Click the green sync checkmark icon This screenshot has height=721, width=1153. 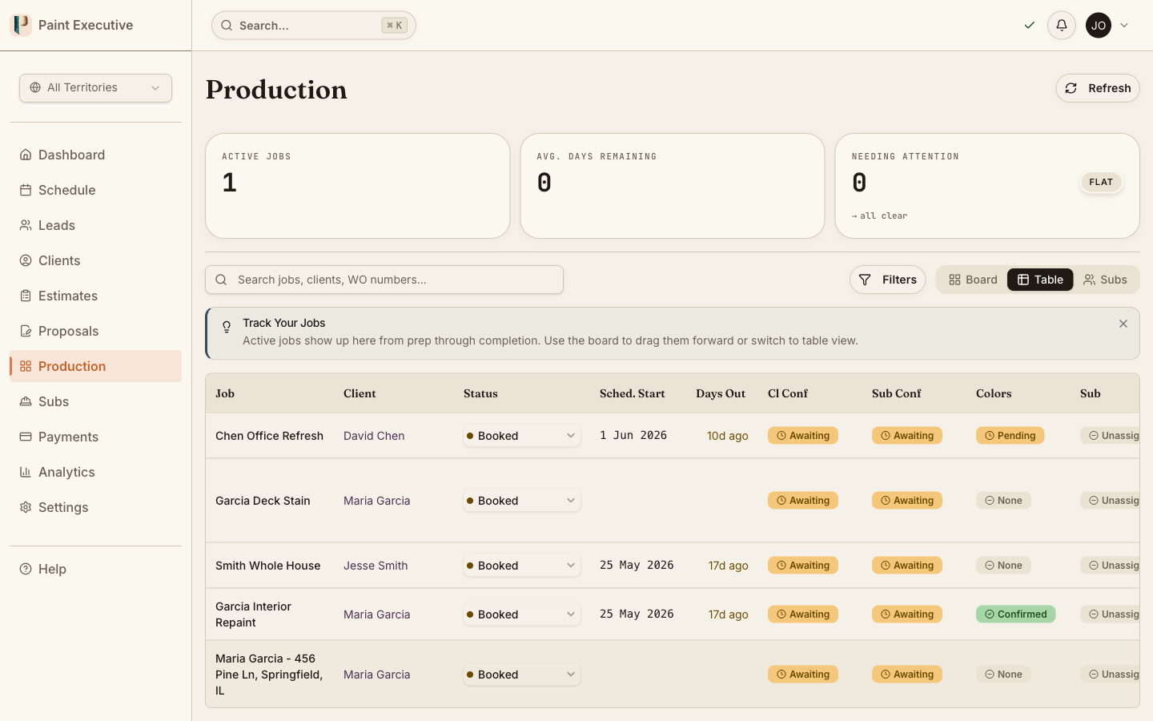[x=1030, y=26]
